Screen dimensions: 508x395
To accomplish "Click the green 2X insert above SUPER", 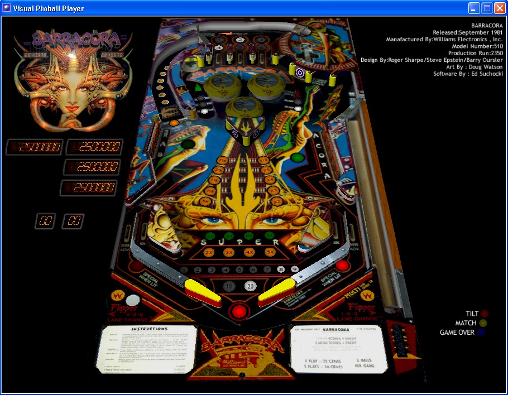I will [x=210, y=236].
